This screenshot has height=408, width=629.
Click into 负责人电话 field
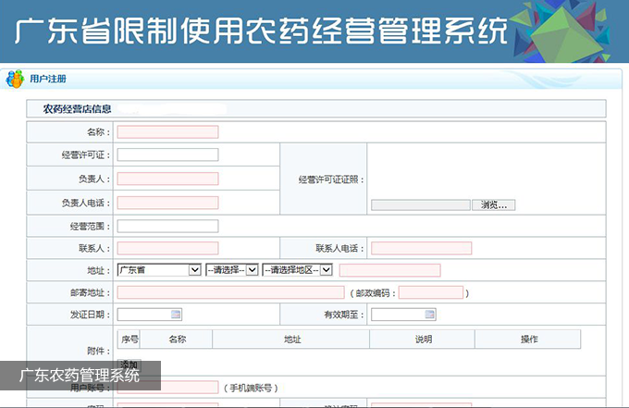167,203
